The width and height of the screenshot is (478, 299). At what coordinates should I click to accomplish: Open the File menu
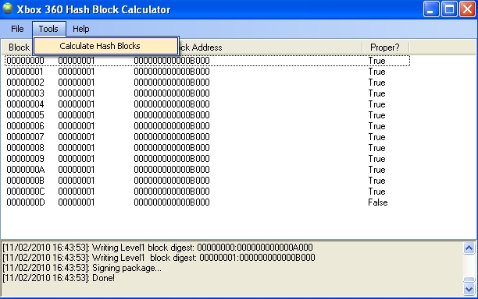17,29
